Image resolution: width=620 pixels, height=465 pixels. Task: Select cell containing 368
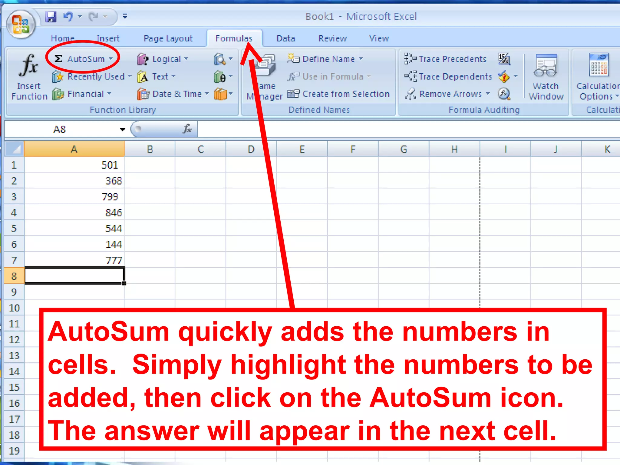coord(74,181)
